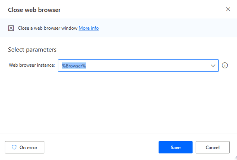Click the highlighted %Browser% variable text

[74, 66]
